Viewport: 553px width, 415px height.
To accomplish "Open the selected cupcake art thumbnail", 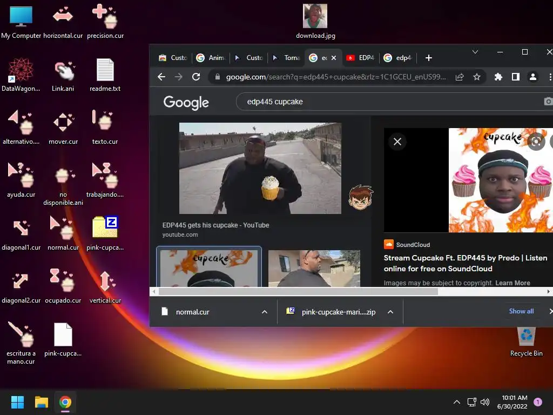I will [x=209, y=267].
